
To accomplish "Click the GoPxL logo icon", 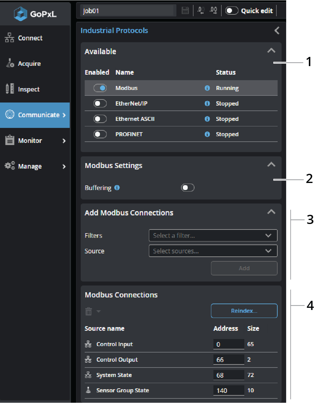I will point(21,14).
